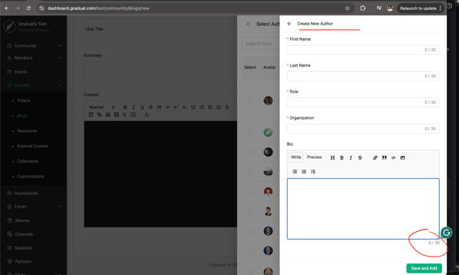
Task: Expand the Community sidebar menu
Action: pyautogui.click(x=34, y=46)
